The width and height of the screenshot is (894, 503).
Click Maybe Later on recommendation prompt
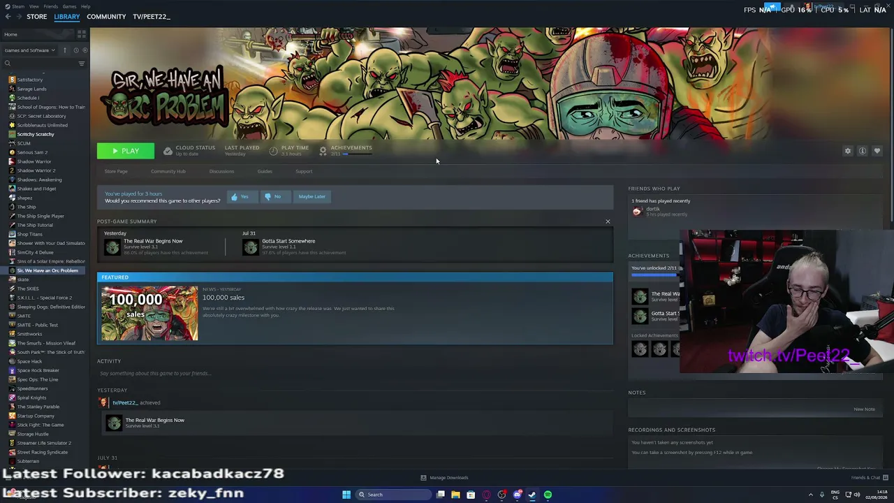pyautogui.click(x=312, y=196)
